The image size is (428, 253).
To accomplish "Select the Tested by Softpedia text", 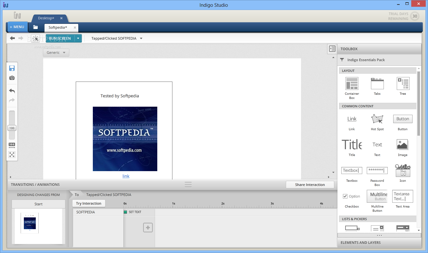I will (120, 96).
